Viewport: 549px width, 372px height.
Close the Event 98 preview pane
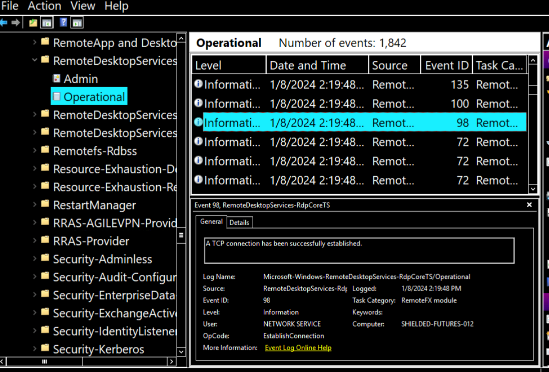pos(529,204)
